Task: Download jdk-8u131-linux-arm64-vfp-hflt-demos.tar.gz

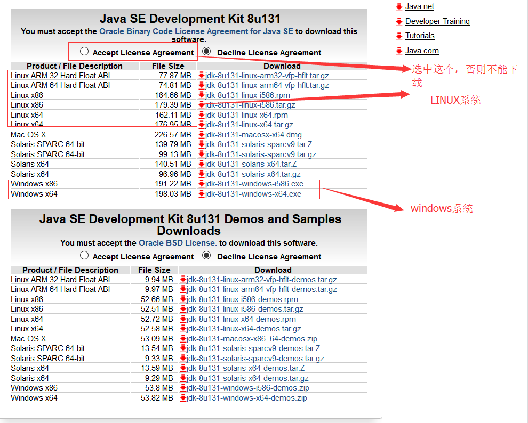Action: 262,289
